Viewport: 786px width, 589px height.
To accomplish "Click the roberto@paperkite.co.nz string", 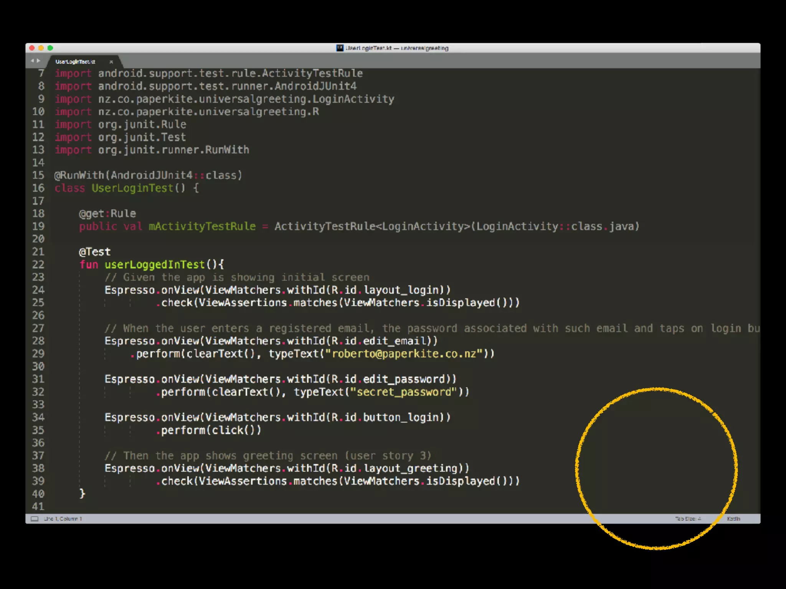I will (x=404, y=354).
